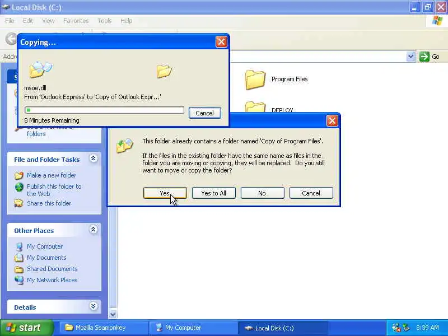This screenshot has width=448, height=336.
Task: Open Shared Documents from Other Places
Action: point(52,269)
